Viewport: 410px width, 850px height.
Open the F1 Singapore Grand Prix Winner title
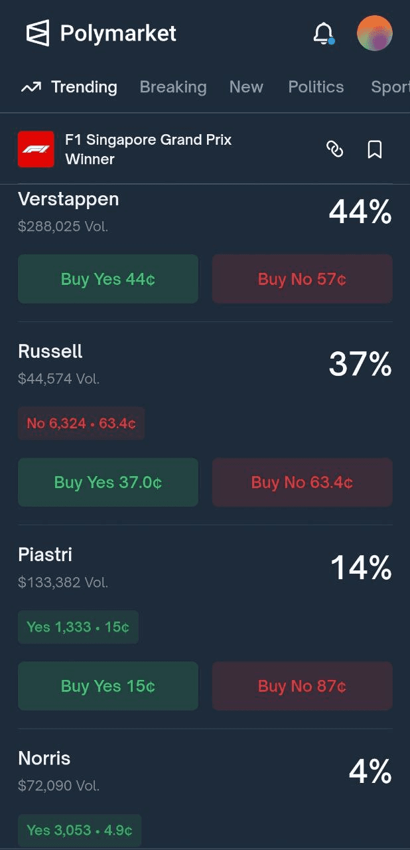[x=149, y=149]
